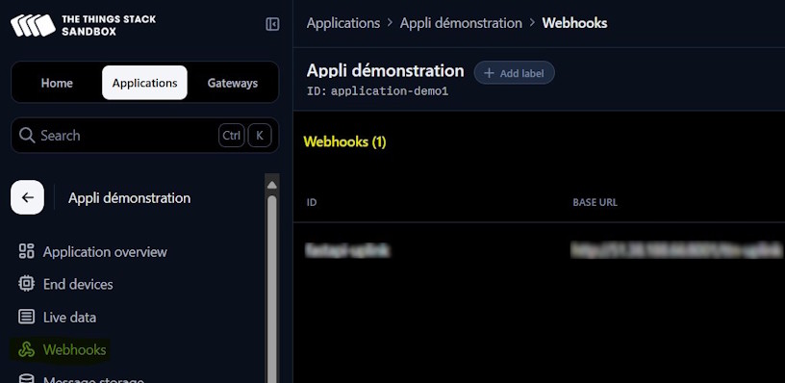Click the BASE URL column header
The width and height of the screenshot is (785, 383).
coord(595,202)
